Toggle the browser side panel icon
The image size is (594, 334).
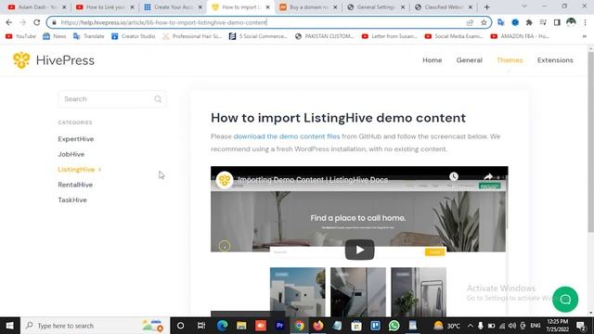click(557, 22)
